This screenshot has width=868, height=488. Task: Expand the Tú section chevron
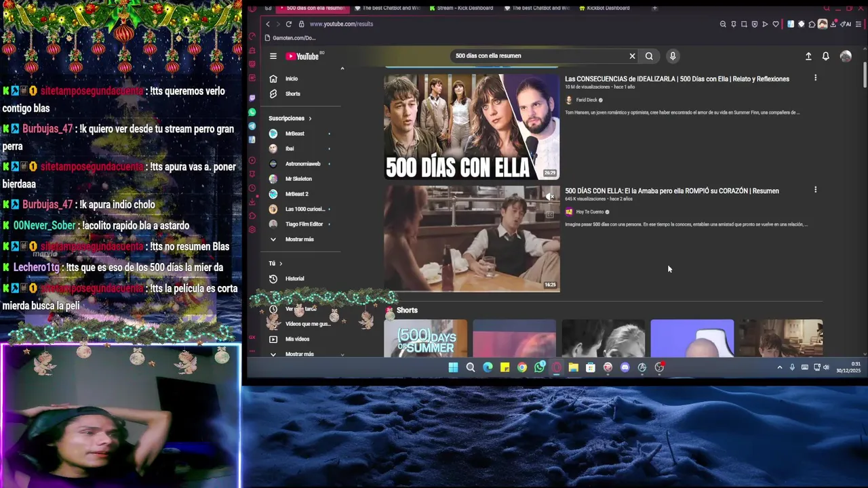(281, 264)
